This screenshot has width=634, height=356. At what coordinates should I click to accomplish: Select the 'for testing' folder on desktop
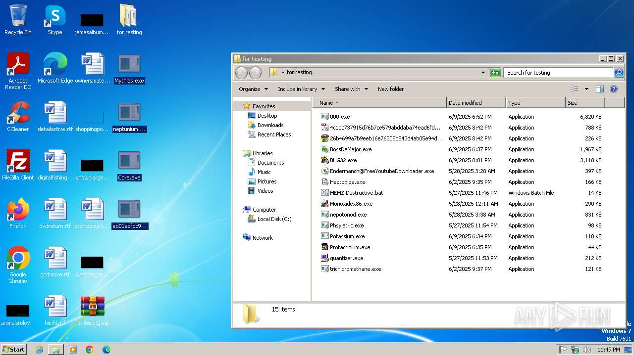(129, 20)
